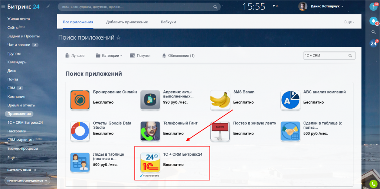Switch to the Добавить приложение tab

click(127, 22)
